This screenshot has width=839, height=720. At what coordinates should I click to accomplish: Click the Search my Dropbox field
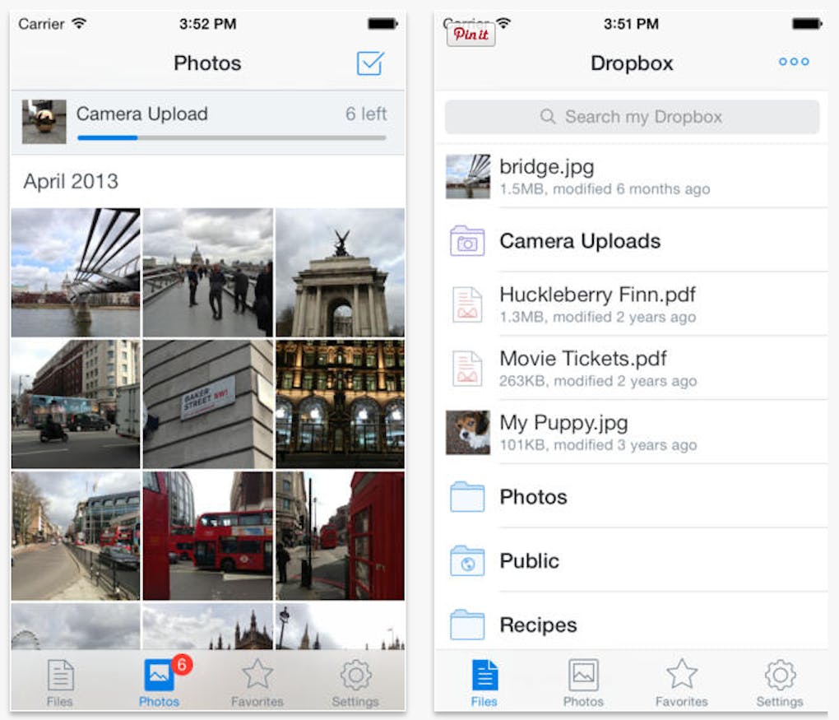632,117
